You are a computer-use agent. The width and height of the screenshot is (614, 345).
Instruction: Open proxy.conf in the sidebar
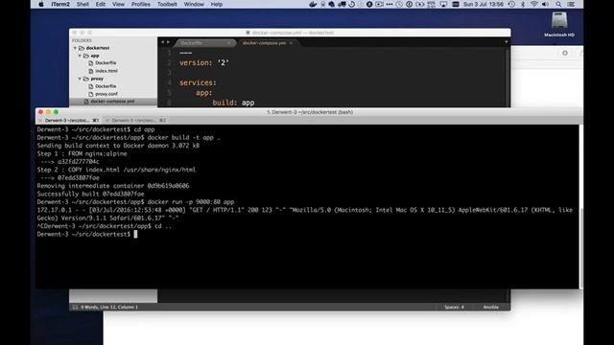click(x=106, y=94)
